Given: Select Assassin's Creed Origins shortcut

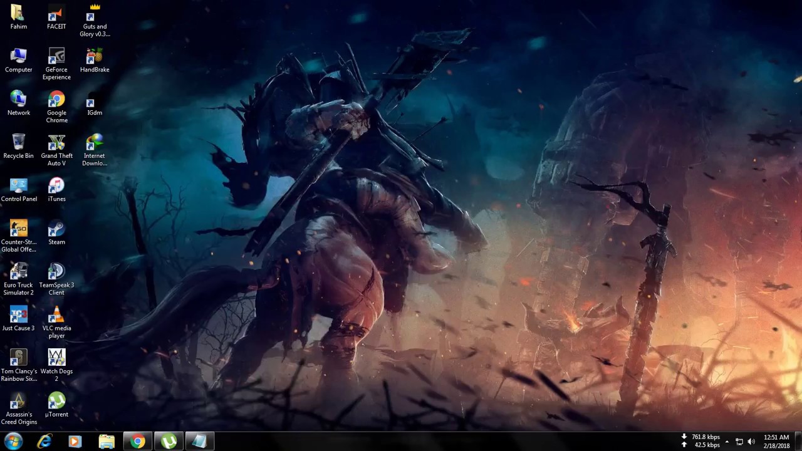Looking at the screenshot, I should (x=19, y=409).
